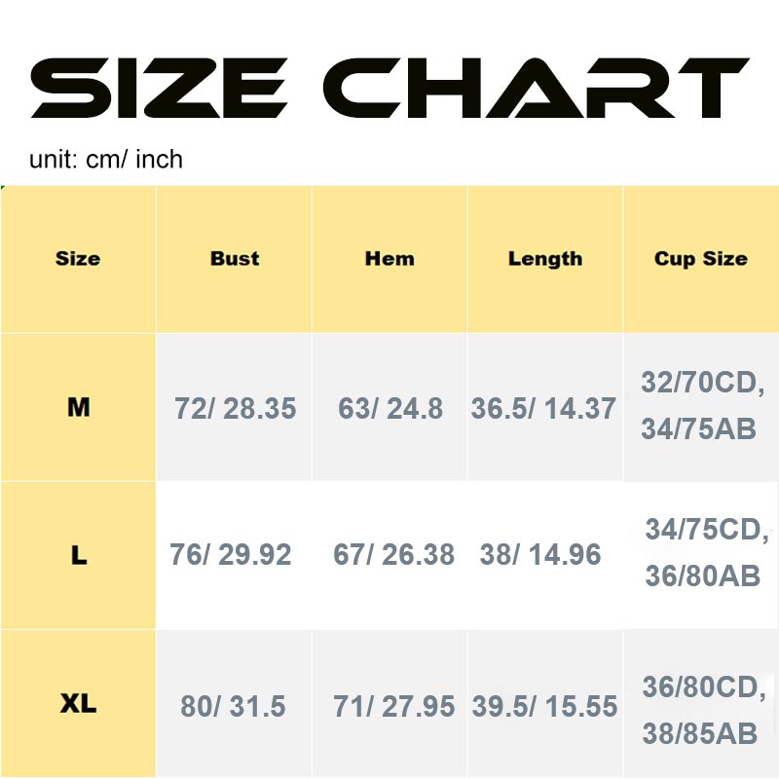Click the XL size row label

[x=78, y=704]
